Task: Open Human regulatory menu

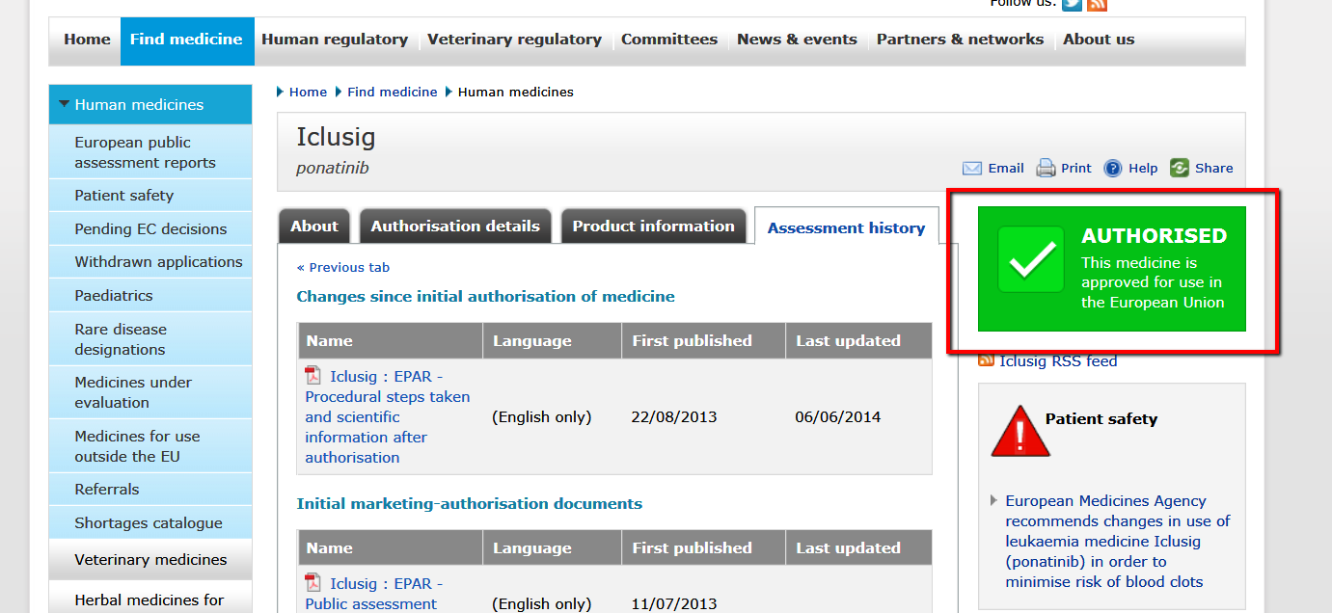Action: tap(335, 40)
